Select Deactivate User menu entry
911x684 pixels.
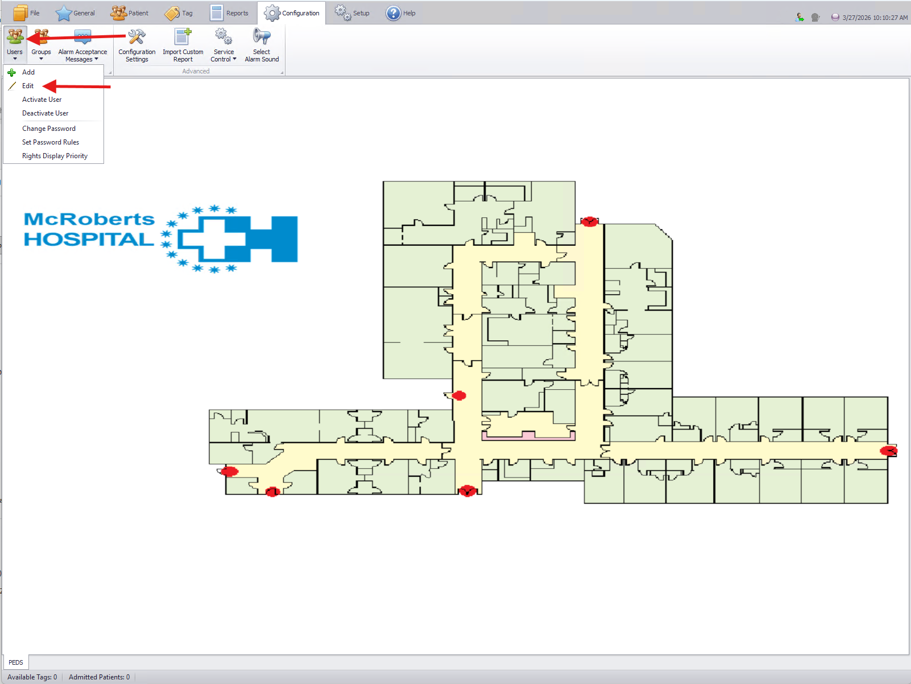(x=45, y=113)
